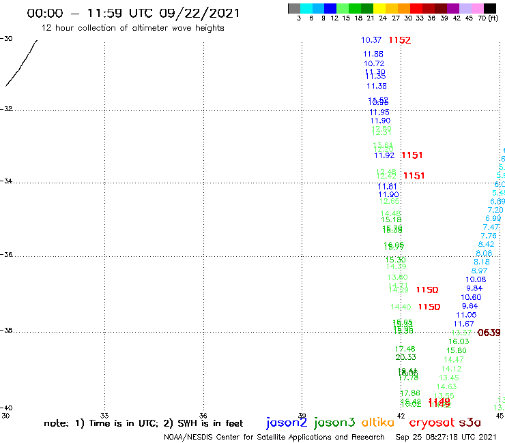Click the wave height value '10.60'

point(471,298)
